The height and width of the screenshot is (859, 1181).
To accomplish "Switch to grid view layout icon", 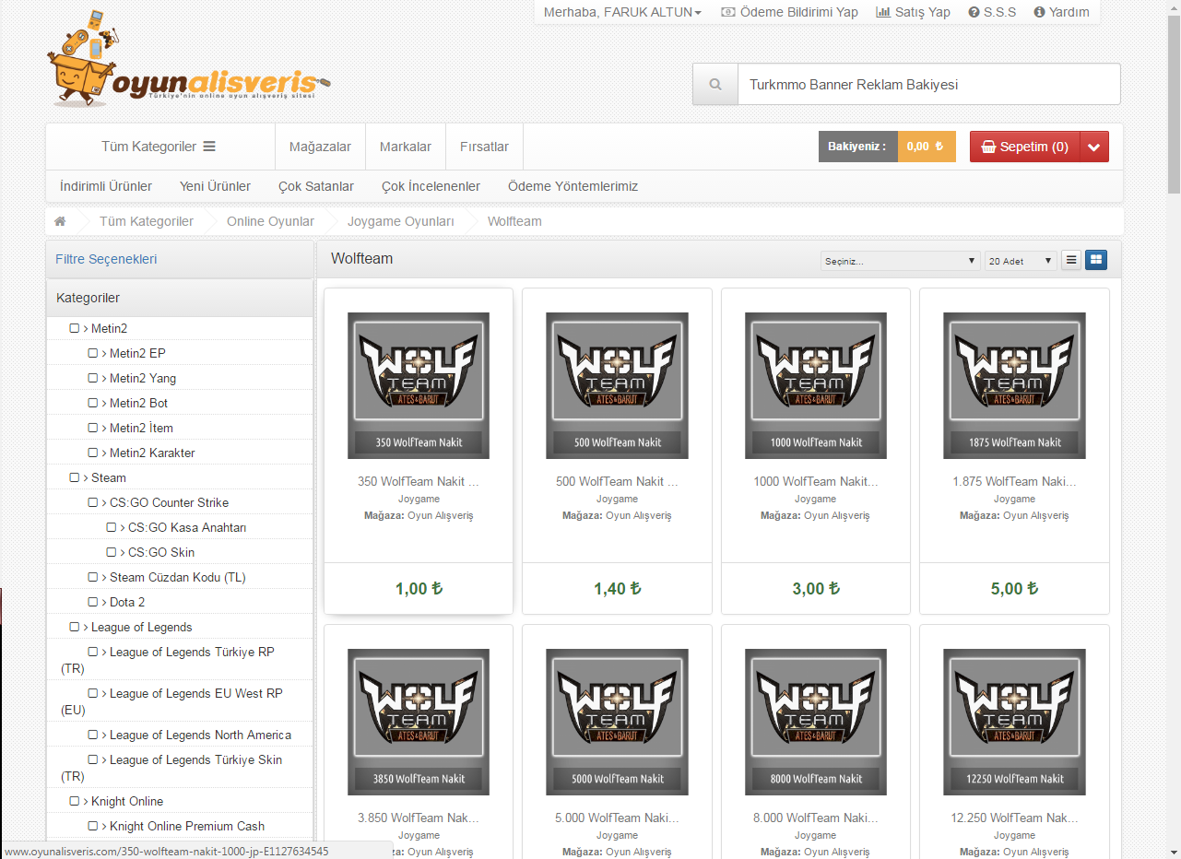I will pyautogui.click(x=1096, y=261).
